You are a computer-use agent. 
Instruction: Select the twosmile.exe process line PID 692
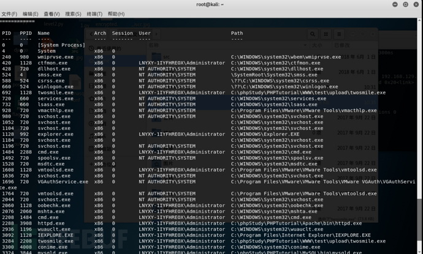point(194,92)
